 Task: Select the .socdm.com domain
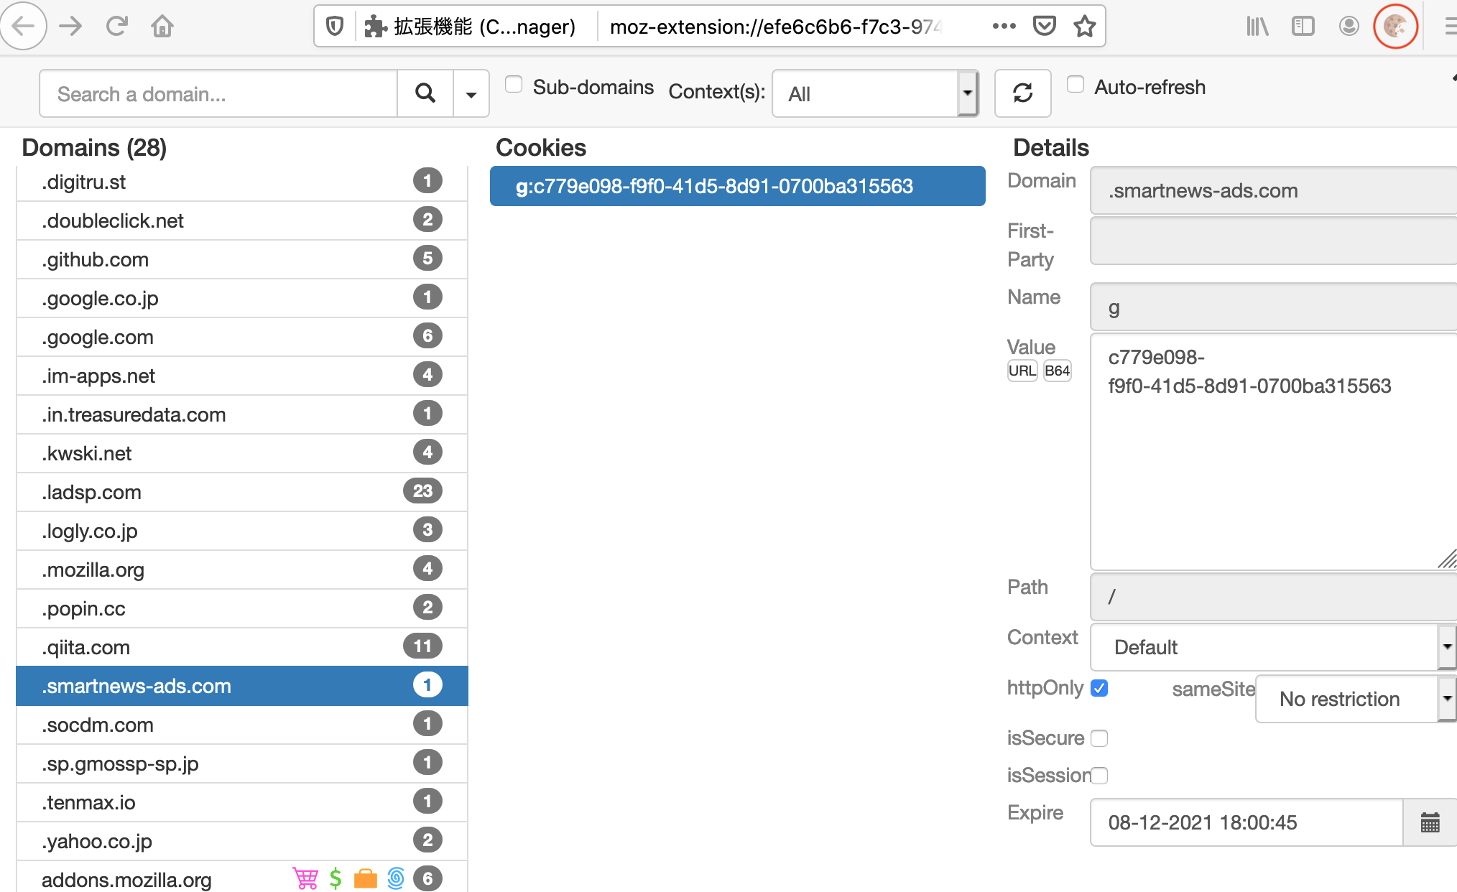pyautogui.click(x=241, y=725)
